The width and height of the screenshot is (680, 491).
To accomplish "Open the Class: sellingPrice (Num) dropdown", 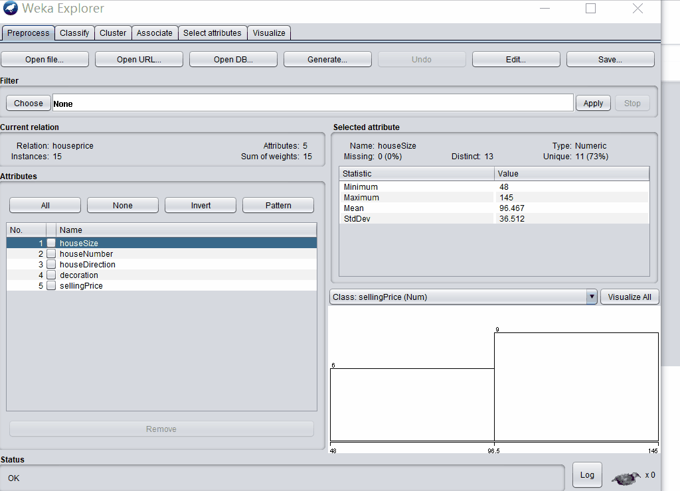I will pos(463,297).
